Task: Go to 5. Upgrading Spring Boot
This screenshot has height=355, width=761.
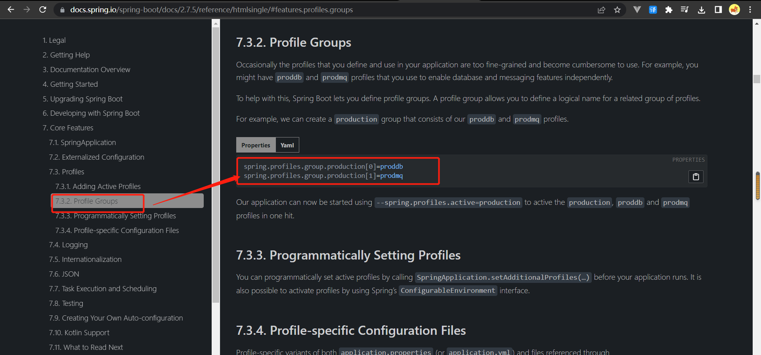Action: click(x=82, y=99)
